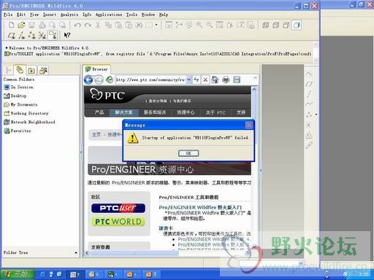Close the Message dialog with X
The image size is (374, 280).
coord(249,125)
